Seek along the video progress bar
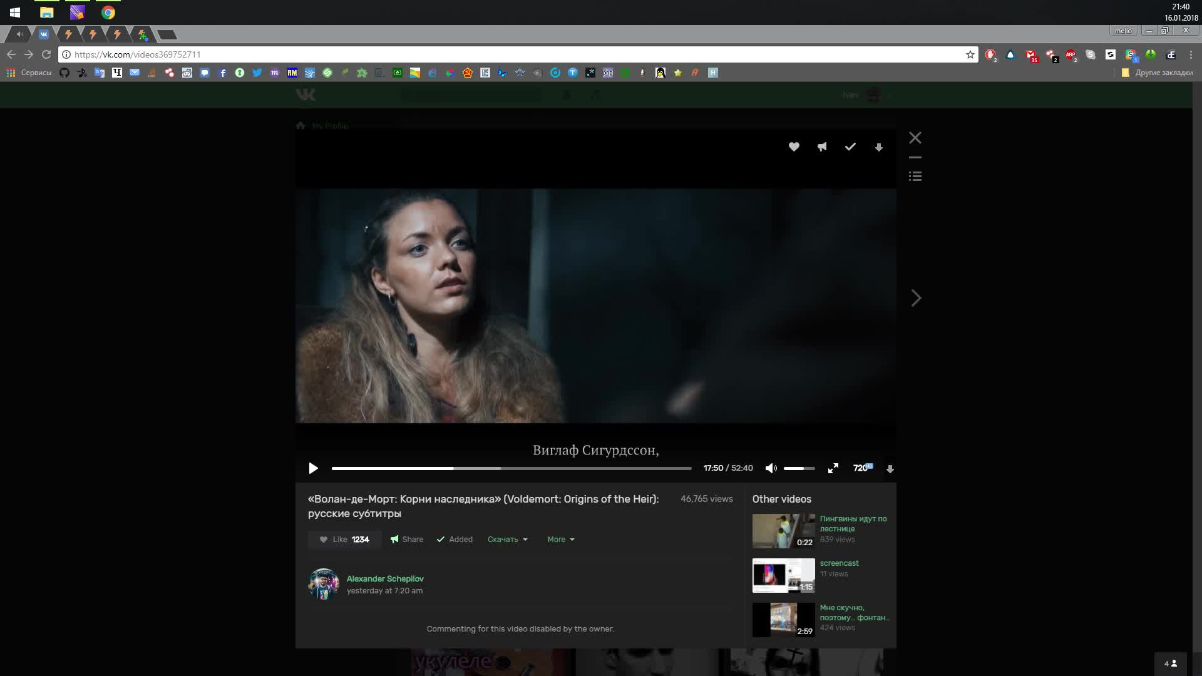This screenshot has width=1202, height=676. click(511, 468)
